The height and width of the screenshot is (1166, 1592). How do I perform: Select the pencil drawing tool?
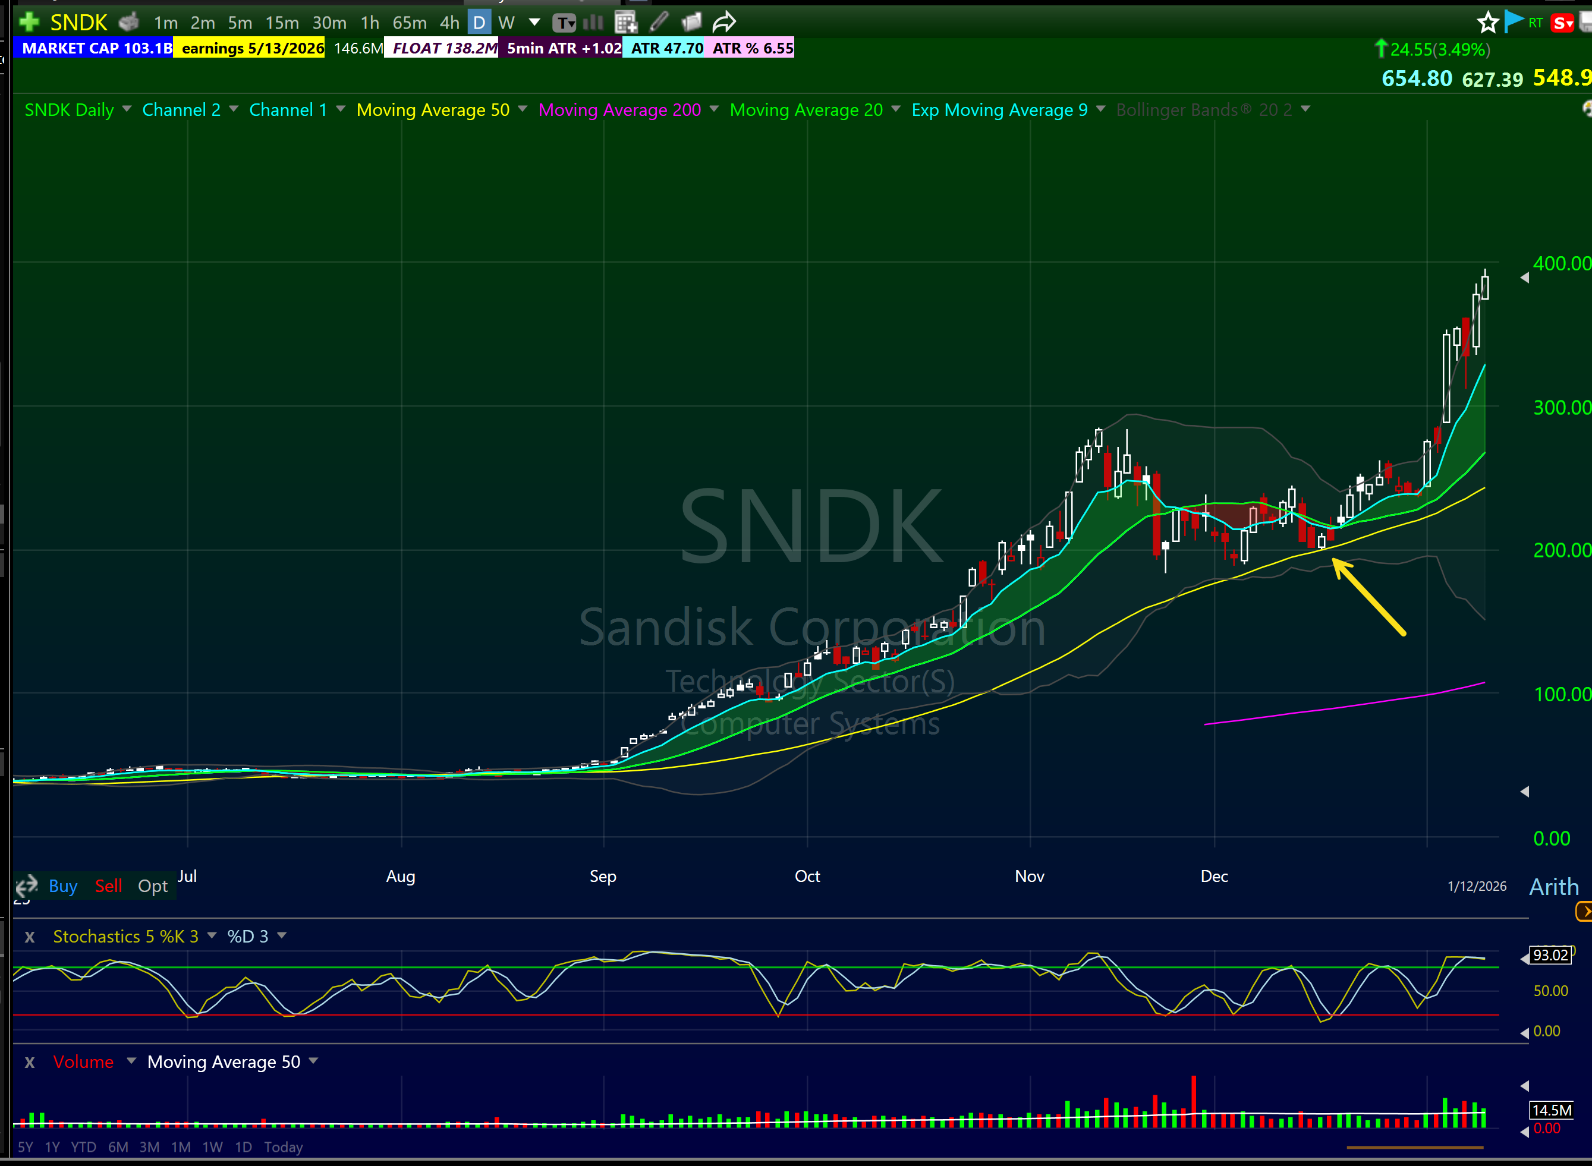tap(659, 22)
